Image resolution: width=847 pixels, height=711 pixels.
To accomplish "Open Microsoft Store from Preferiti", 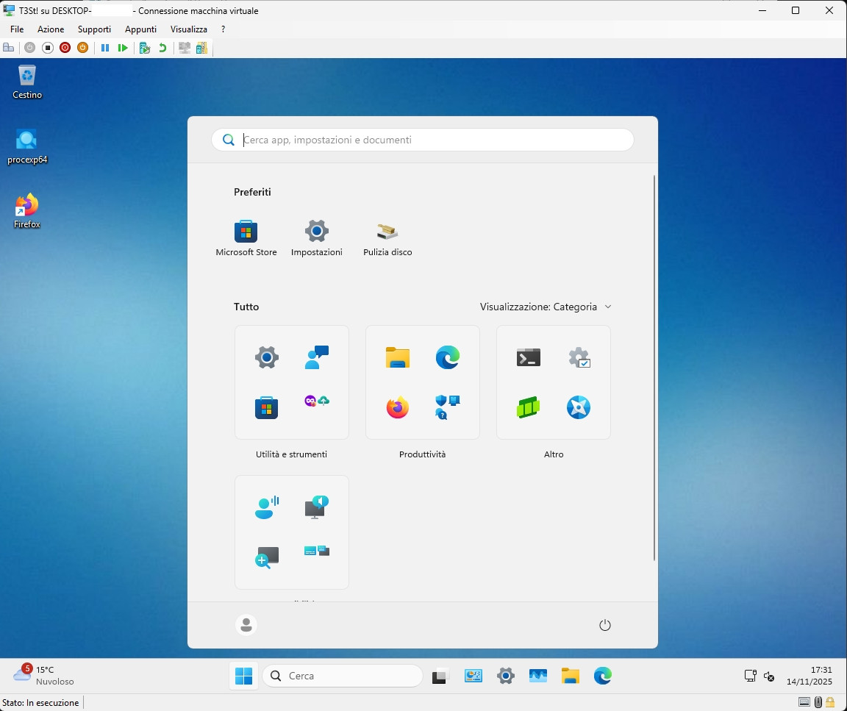I will 246,237.
